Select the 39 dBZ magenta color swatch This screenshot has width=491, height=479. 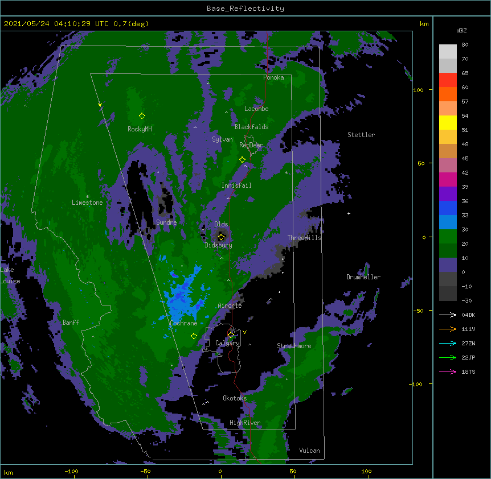tap(448, 179)
